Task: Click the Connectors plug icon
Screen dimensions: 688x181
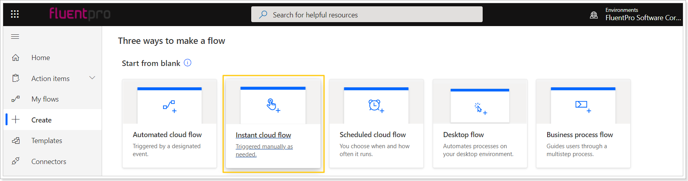Action: tap(15, 161)
